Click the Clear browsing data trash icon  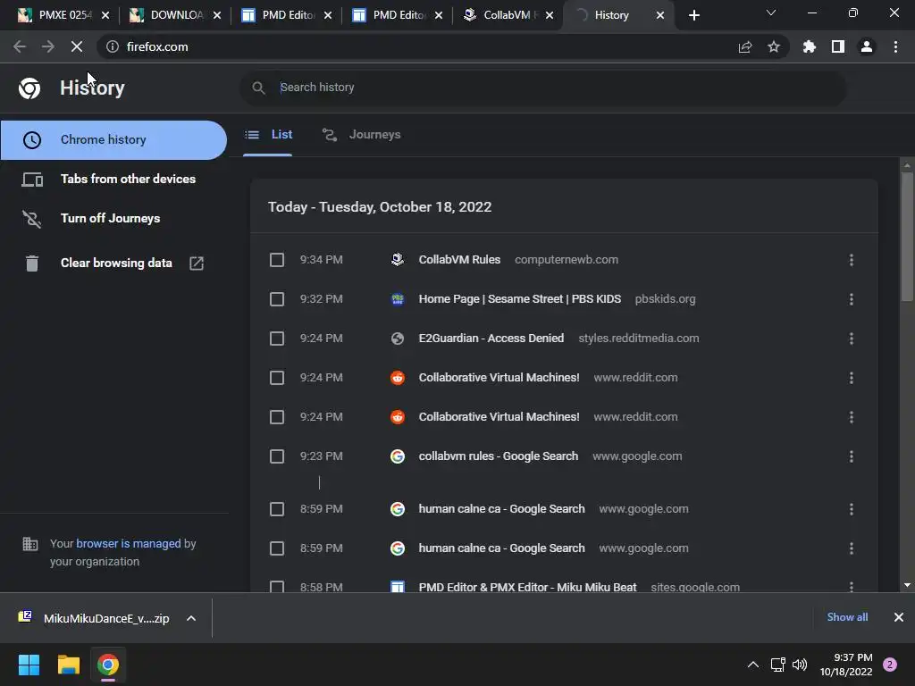pos(32,264)
